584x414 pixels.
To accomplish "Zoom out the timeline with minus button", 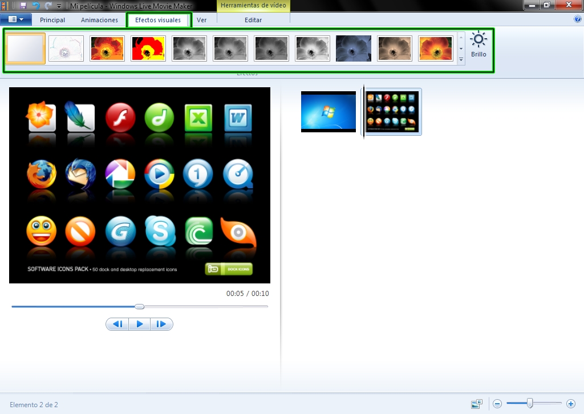I will [x=497, y=404].
